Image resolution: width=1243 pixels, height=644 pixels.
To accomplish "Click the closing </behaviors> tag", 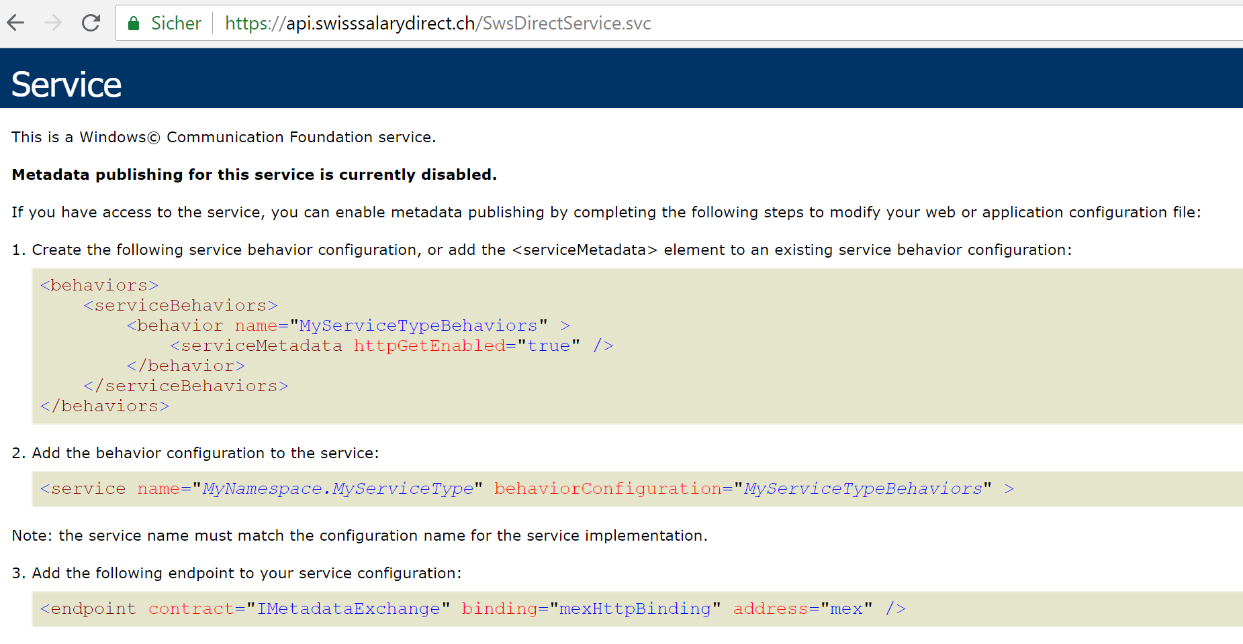I will [x=105, y=406].
